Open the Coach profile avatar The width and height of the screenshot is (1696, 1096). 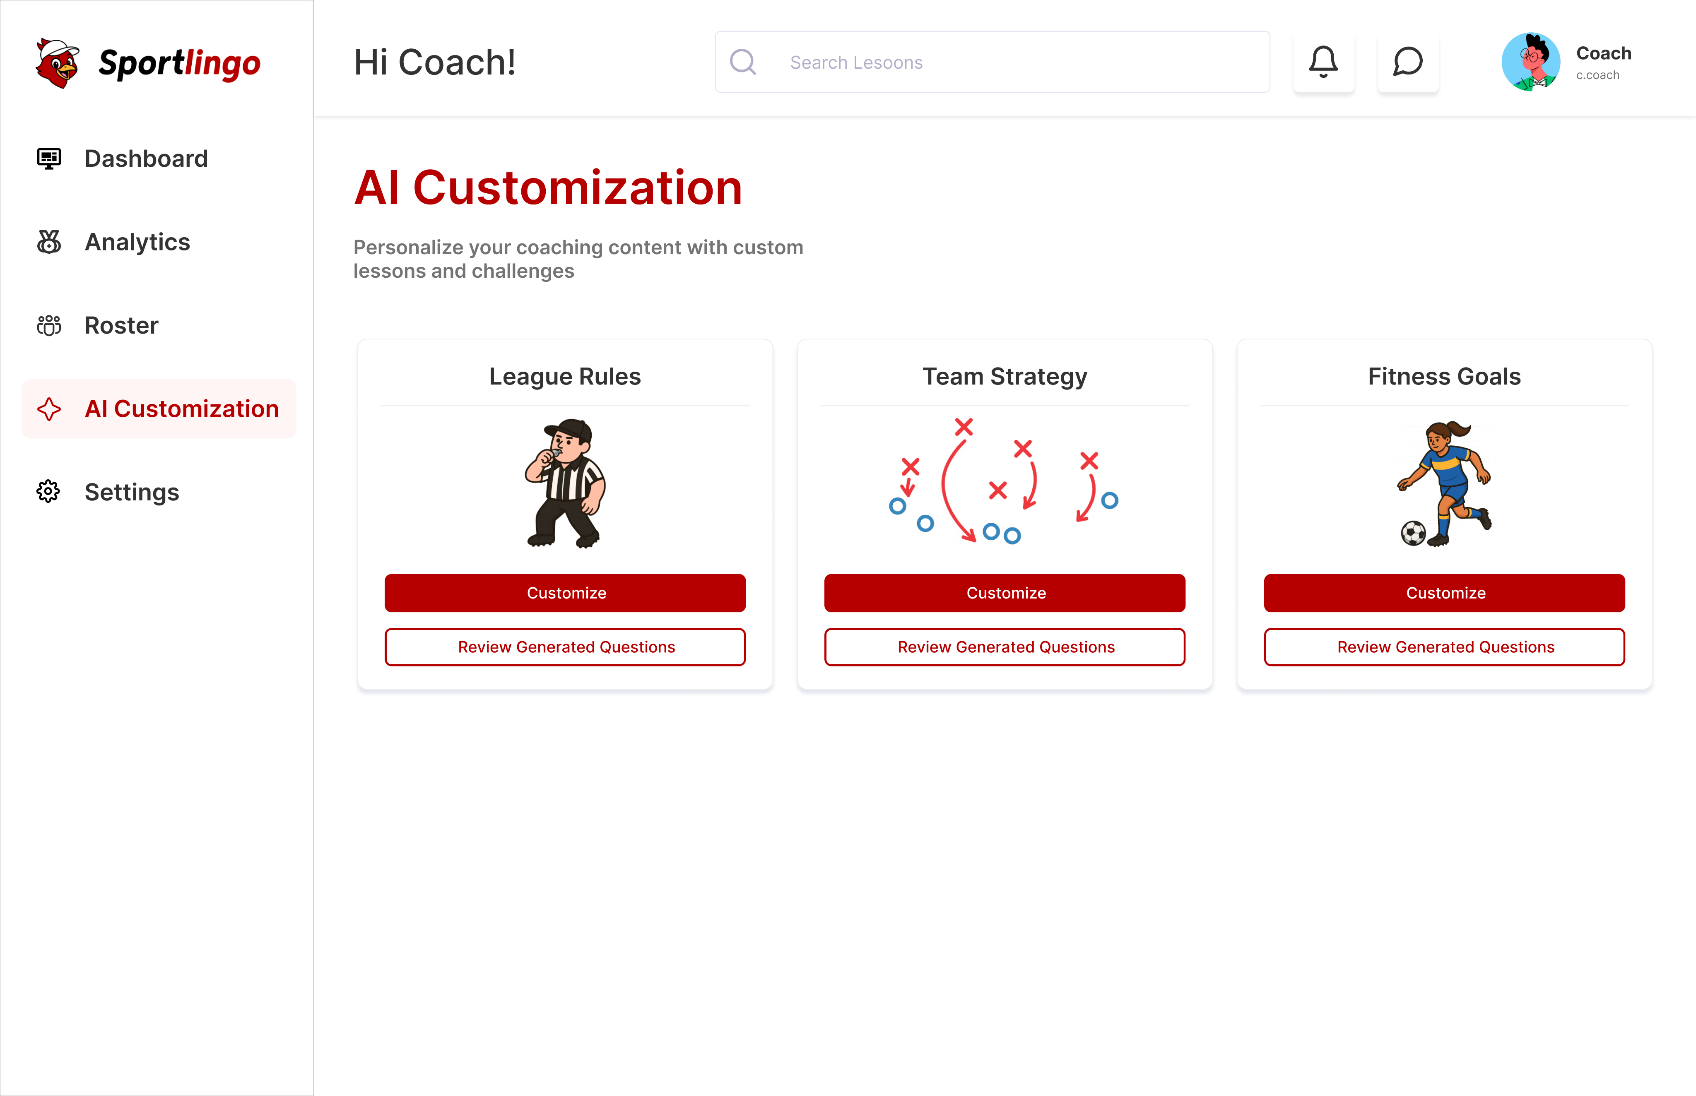1530,62
